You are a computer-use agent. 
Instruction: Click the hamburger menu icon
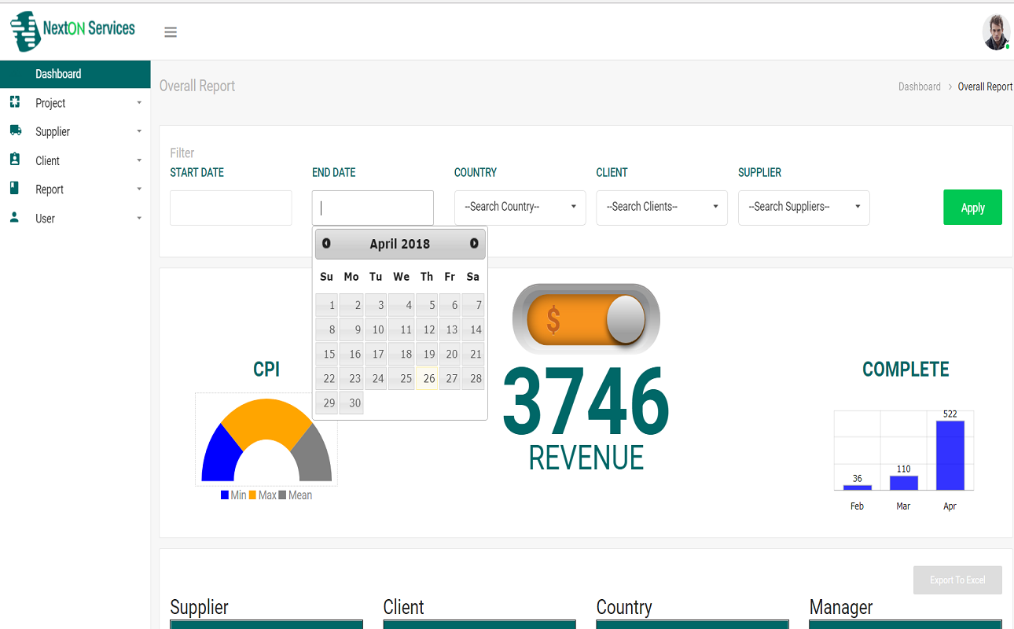[171, 32]
